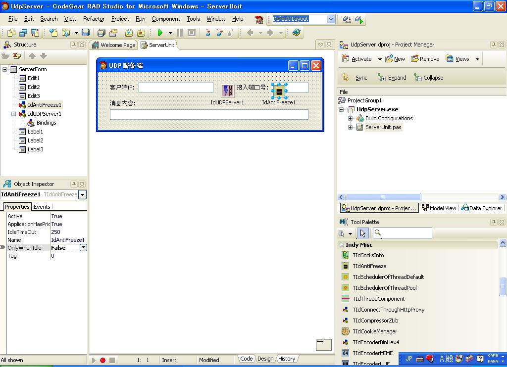Click the Step Over debug icon

(x=219, y=33)
